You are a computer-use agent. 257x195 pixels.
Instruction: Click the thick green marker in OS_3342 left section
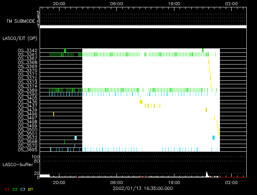pos(65,50)
